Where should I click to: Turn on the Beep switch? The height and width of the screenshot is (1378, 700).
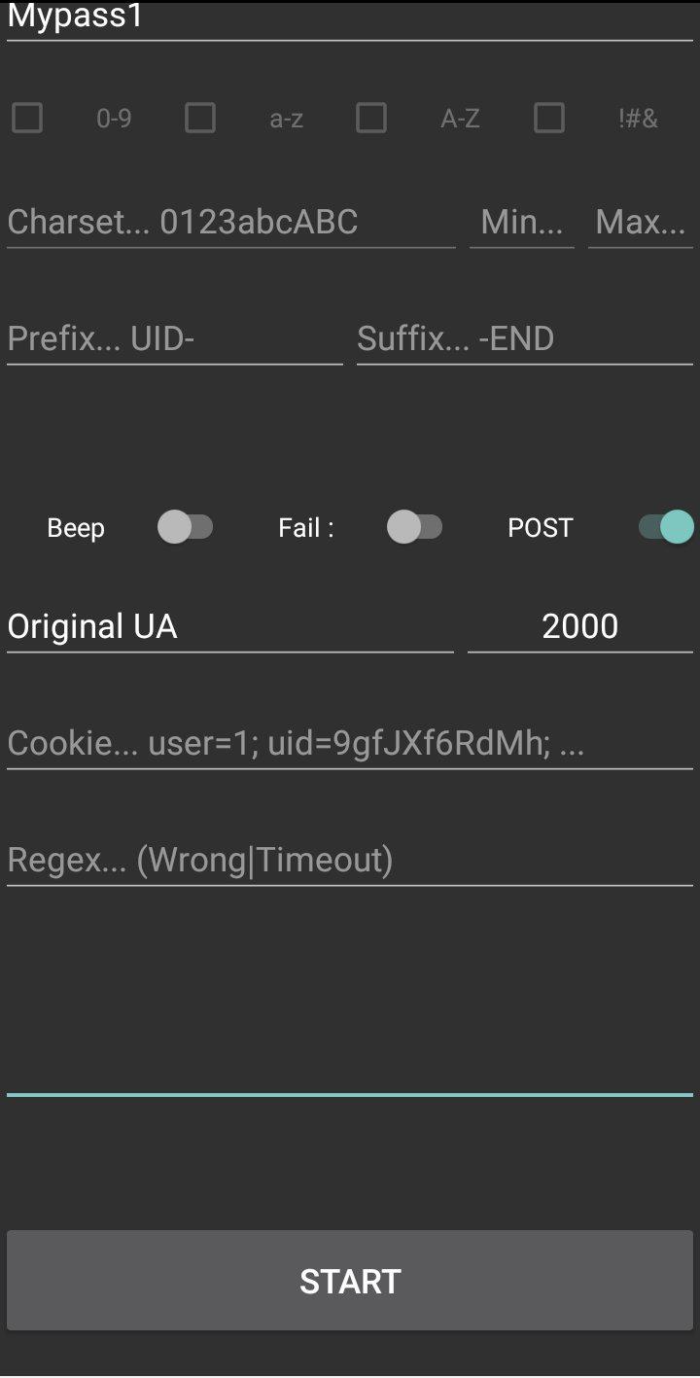coord(185,528)
